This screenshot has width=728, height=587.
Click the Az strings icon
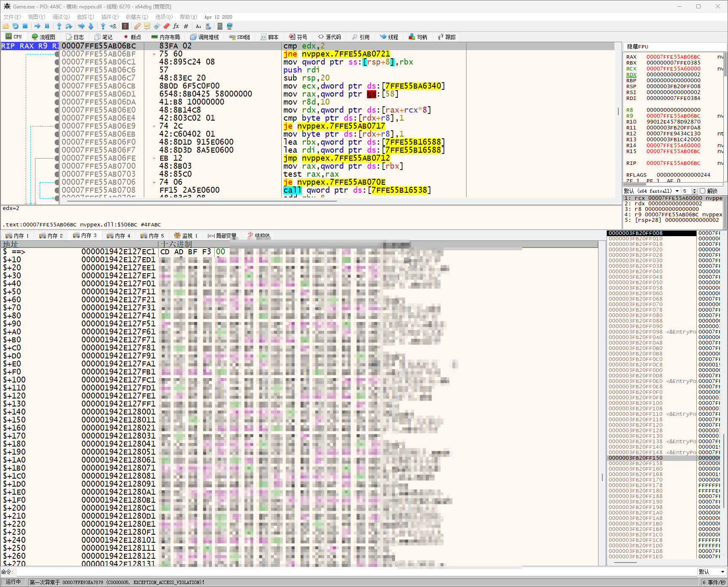pos(198,26)
